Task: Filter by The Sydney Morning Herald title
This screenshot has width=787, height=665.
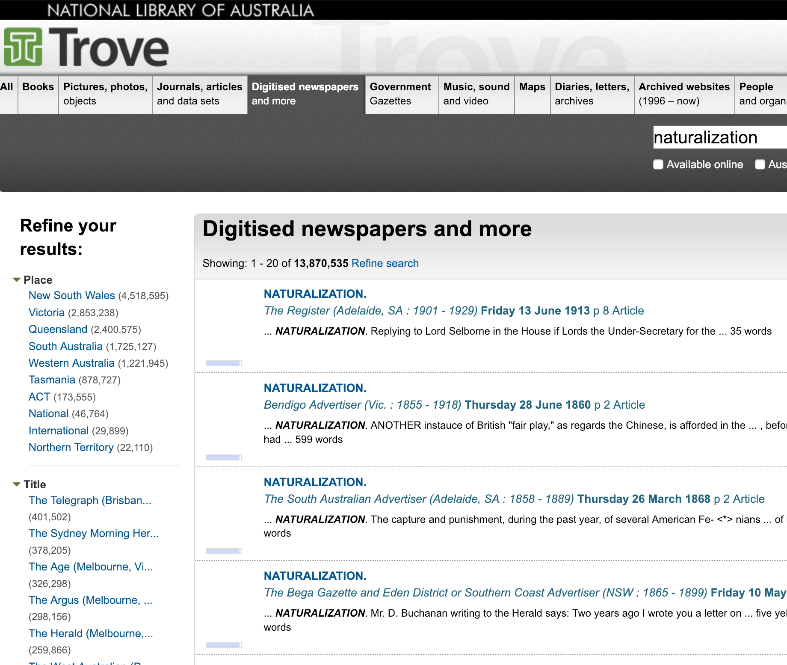Action: click(93, 533)
